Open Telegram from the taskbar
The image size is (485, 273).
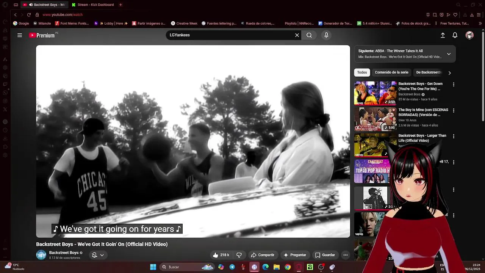pos(232,267)
